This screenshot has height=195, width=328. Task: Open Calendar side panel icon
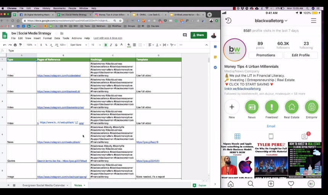click(215, 47)
